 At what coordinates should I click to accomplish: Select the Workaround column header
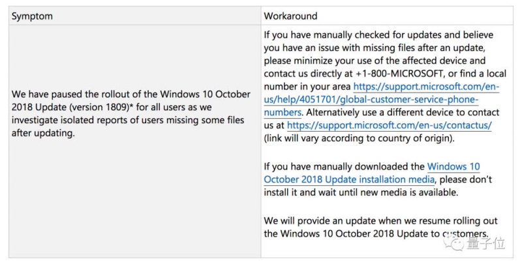(290, 16)
